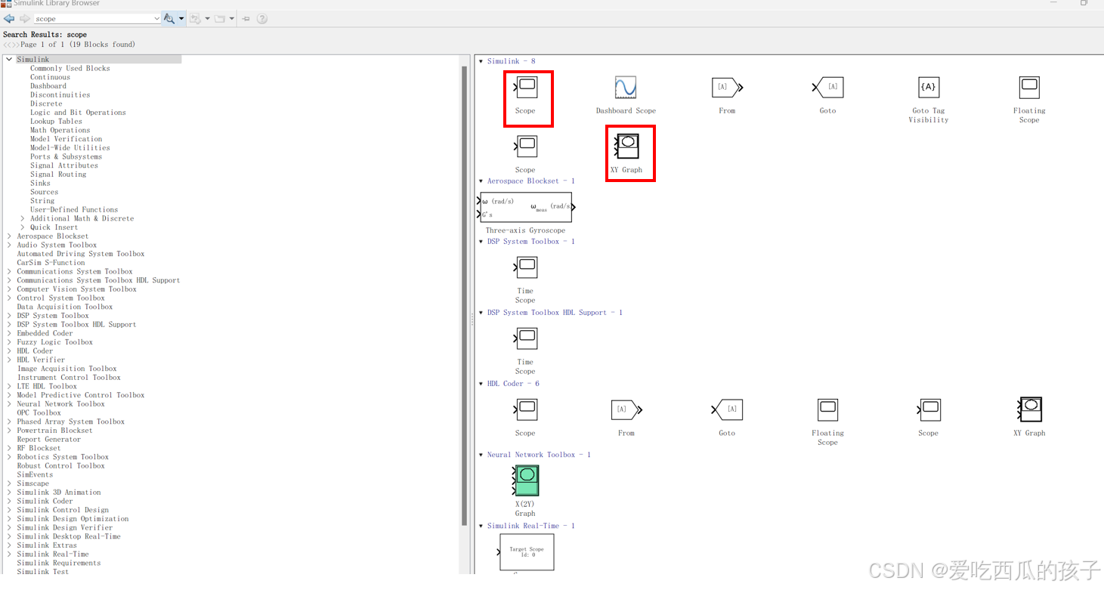Expand the Quick Insert node
The height and width of the screenshot is (590, 1104).
pos(23,227)
